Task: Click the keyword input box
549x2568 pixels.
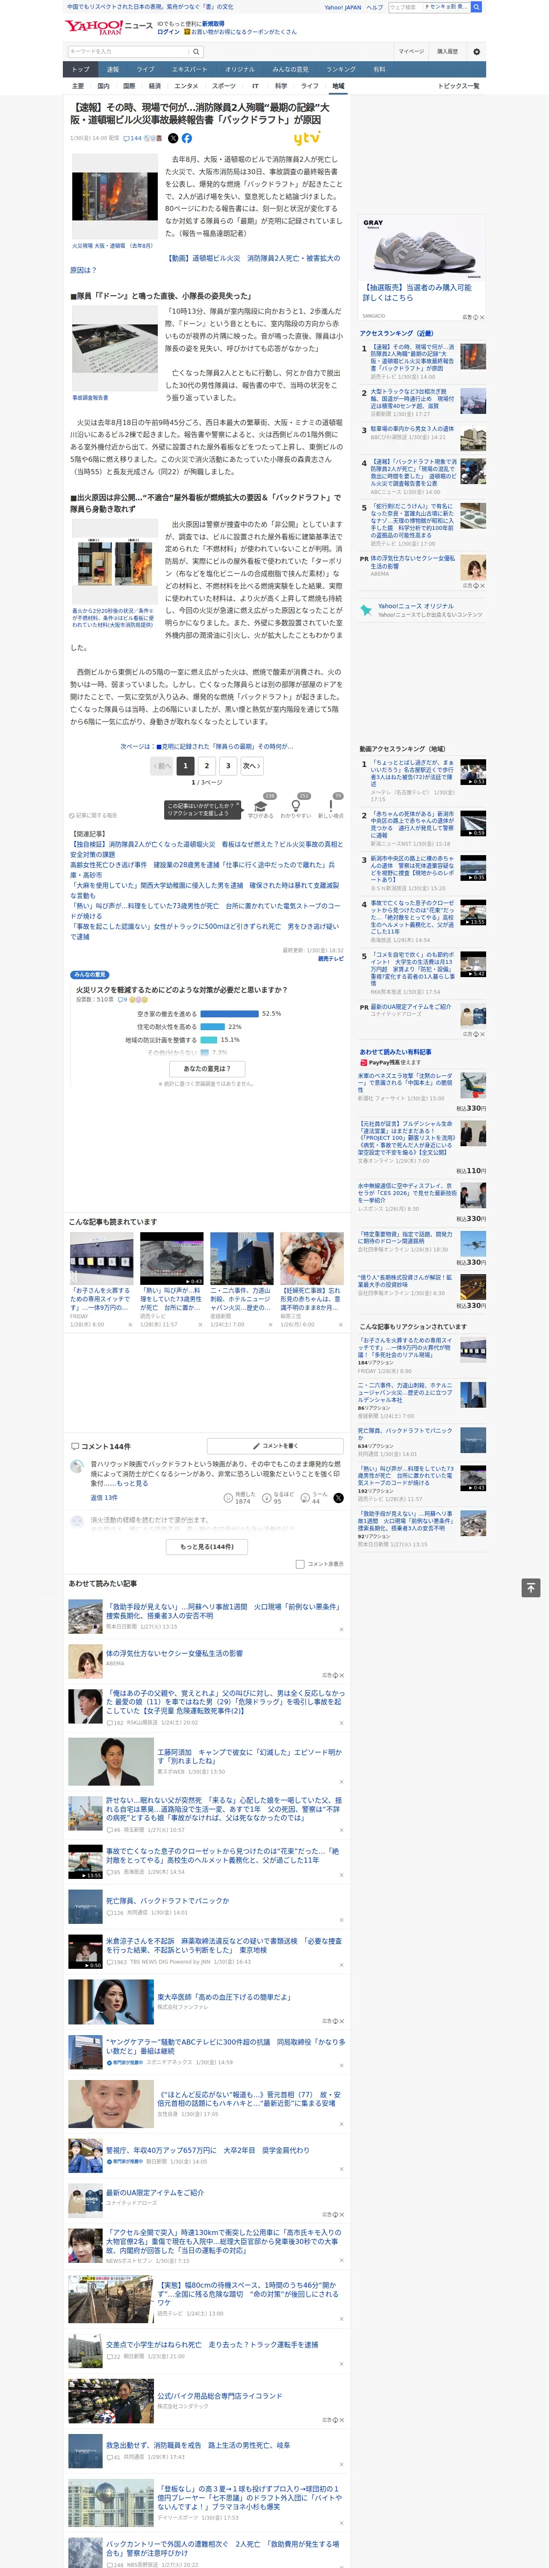Action: (129, 52)
